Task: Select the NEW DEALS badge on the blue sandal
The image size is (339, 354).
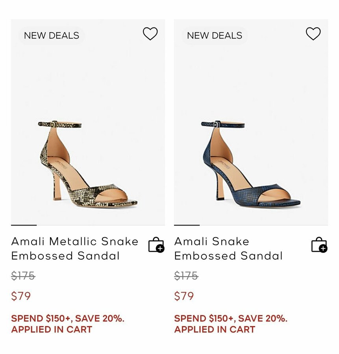Action: [x=214, y=35]
